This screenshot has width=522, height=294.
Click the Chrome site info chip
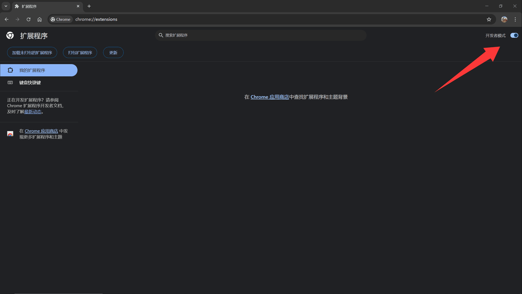[x=61, y=19]
